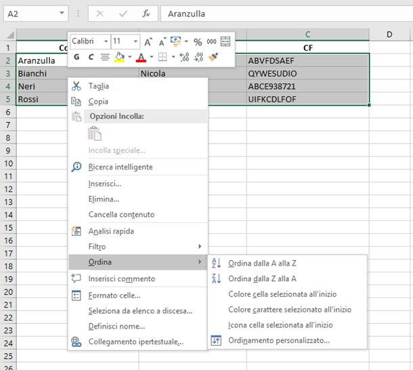Viewport: 413px width, 370px height.
Task: Center align text in mini toolbar
Action: (x=105, y=57)
